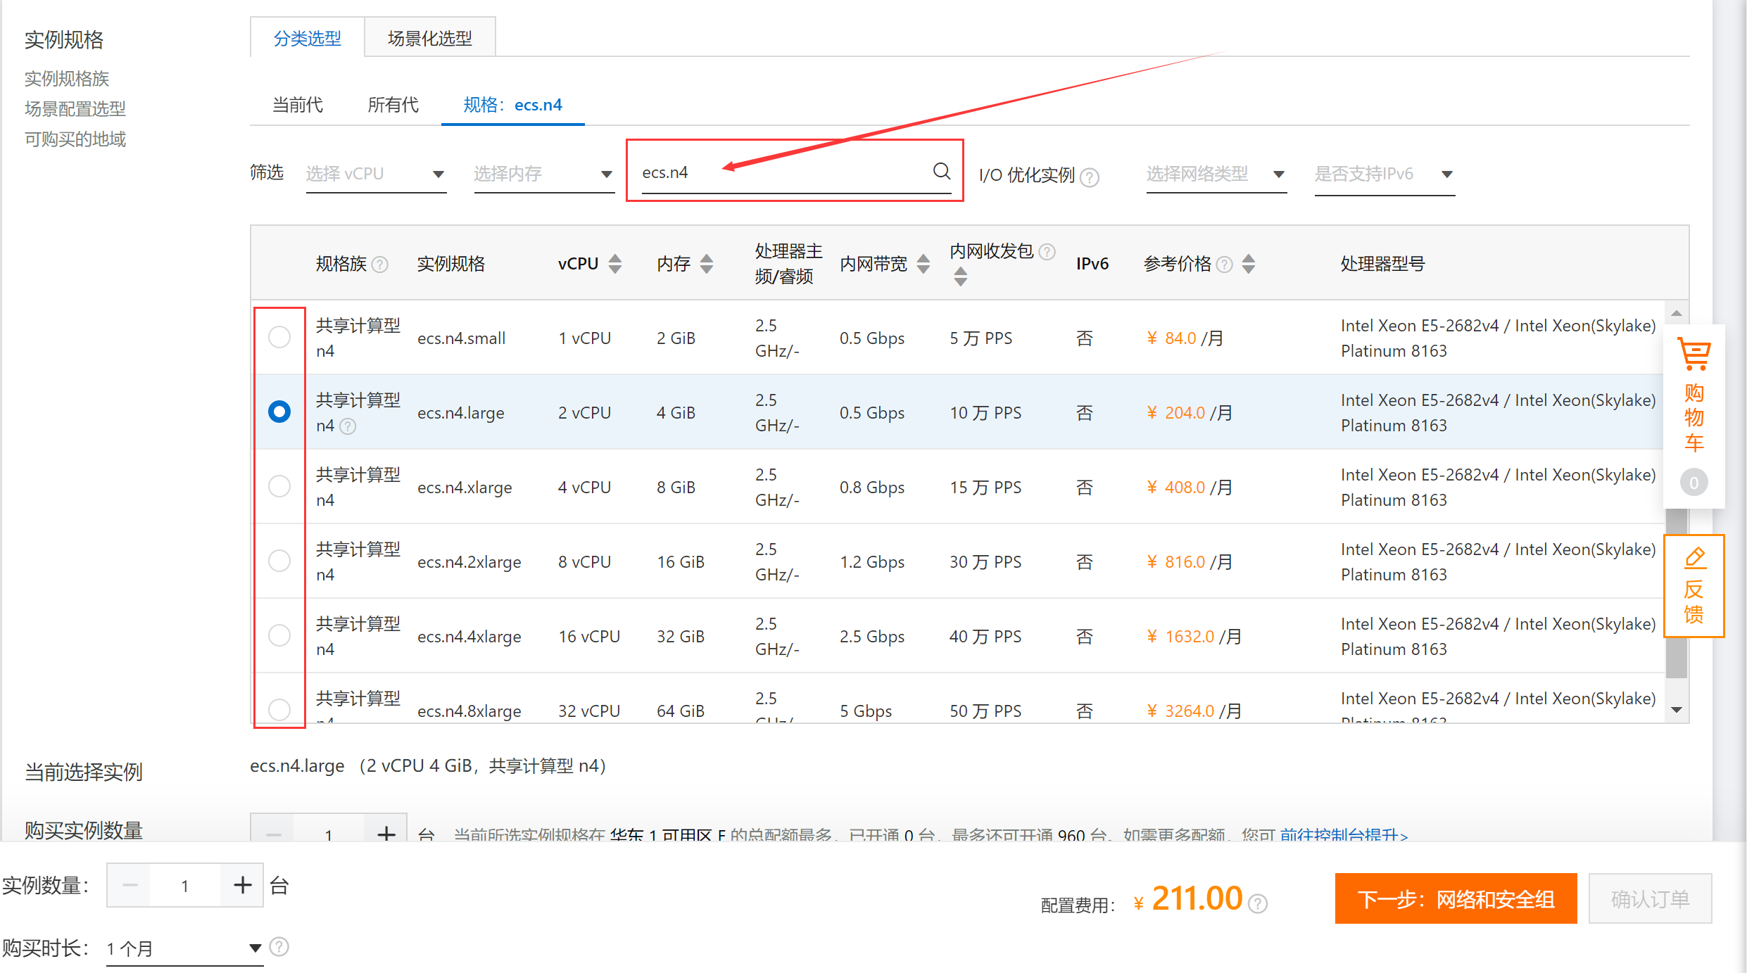Select the 当前代 tab

tap(298, 105)
